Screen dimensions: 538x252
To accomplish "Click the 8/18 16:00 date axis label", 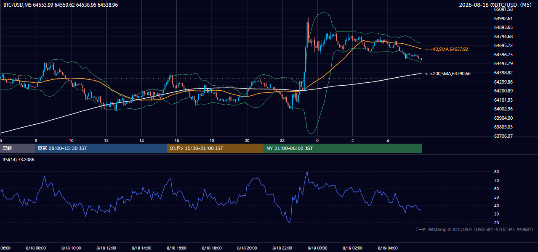I will tap(176, 248).
